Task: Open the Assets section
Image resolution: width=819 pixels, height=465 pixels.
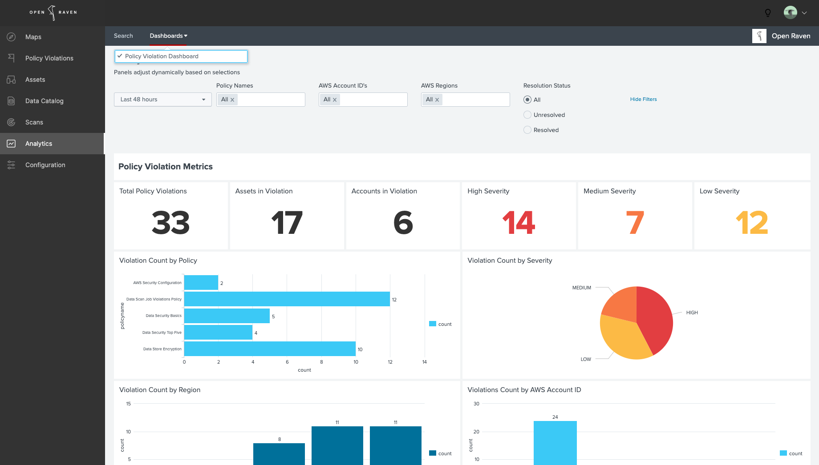Action: (53, 80)
